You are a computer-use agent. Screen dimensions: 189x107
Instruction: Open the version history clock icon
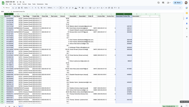pyautogui.click(x=159, y=3)
